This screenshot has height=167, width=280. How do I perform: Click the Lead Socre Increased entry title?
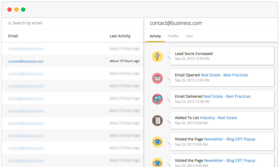(194, 54)
